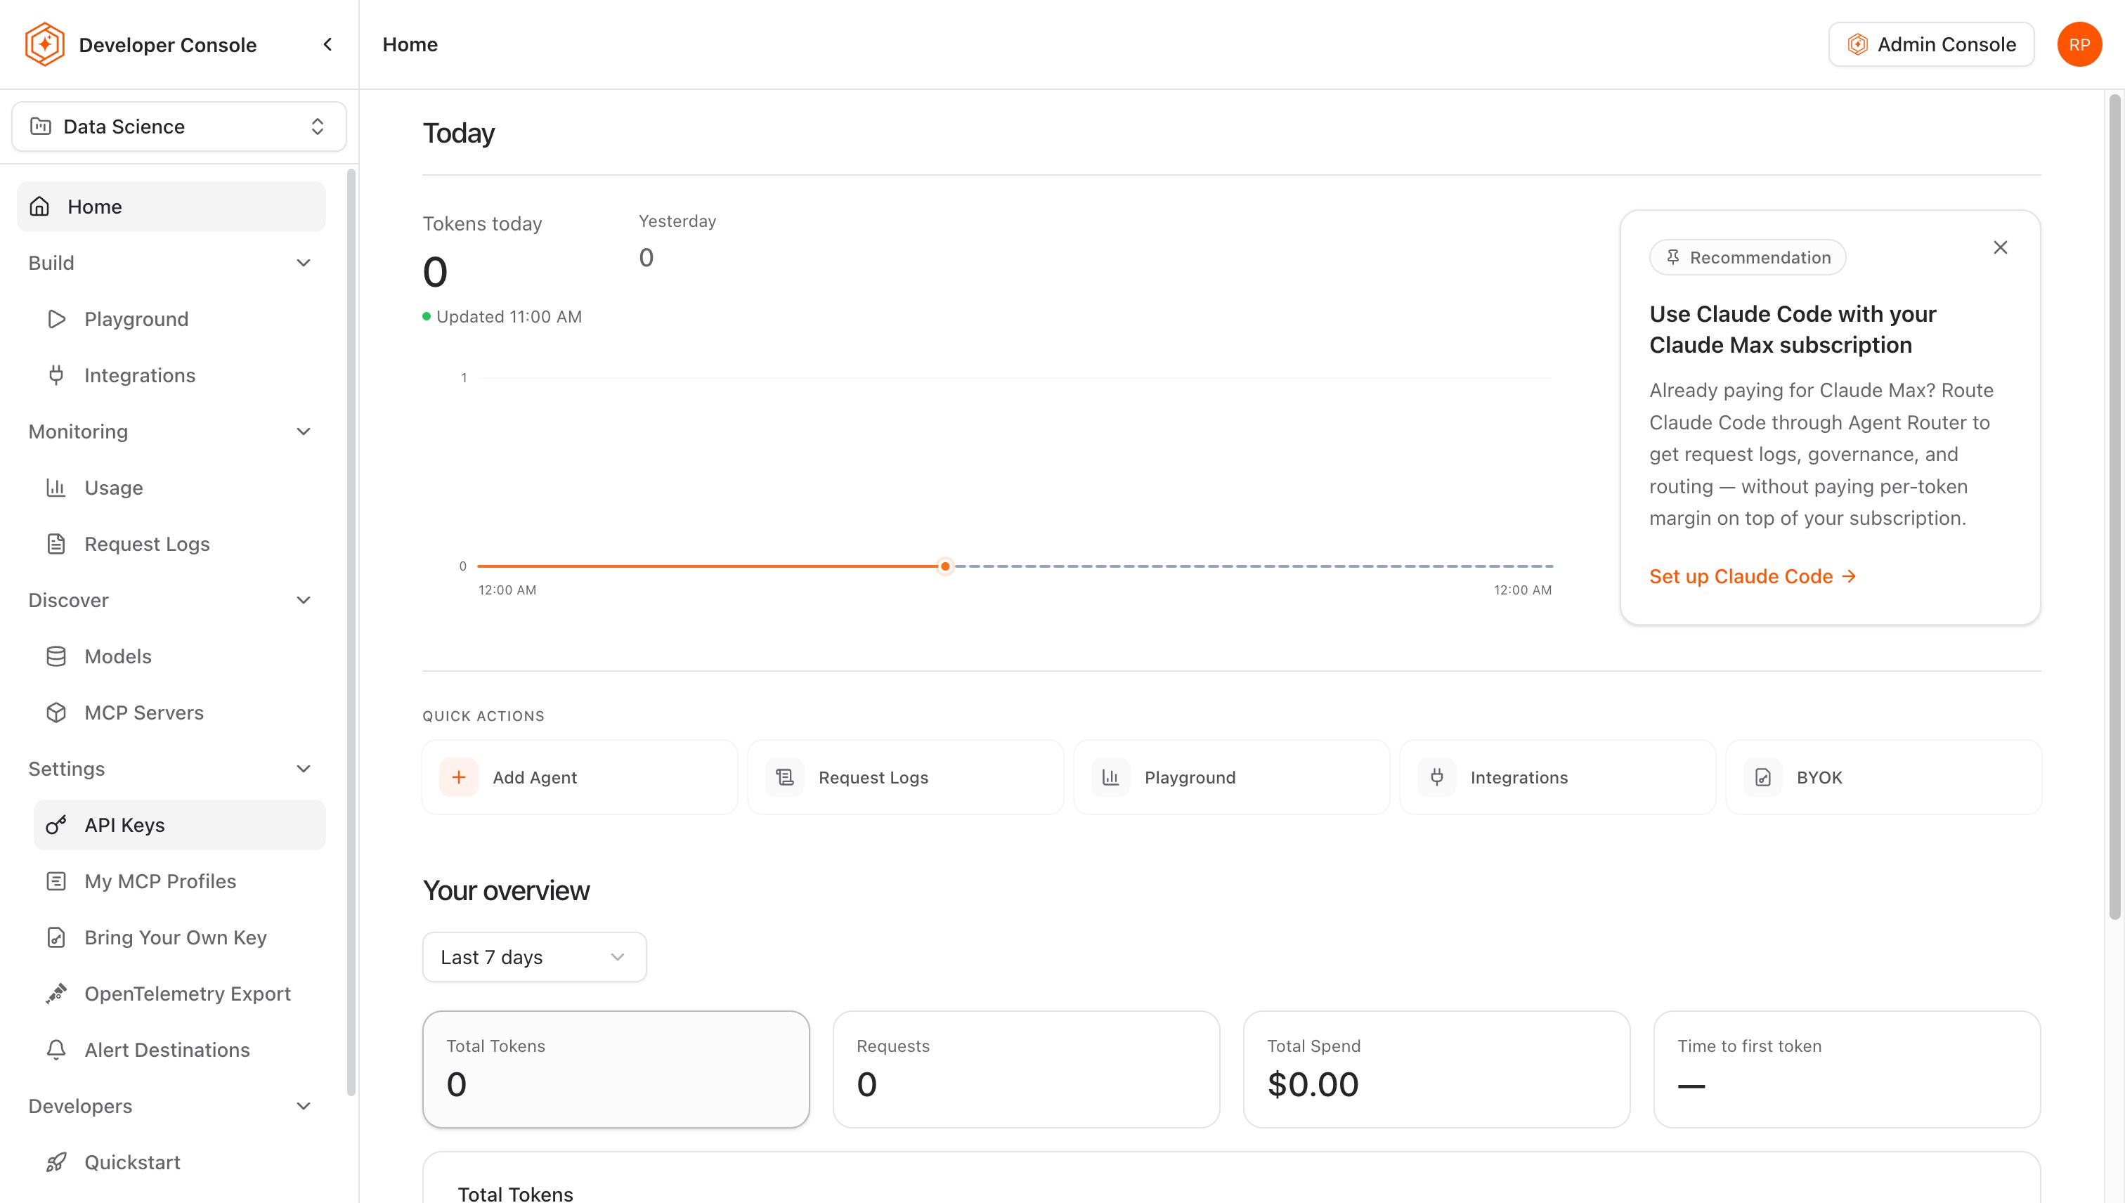Viewport: 2125px width, 1203px height.
Task: Click the Models database icon
Action: click(56, 656)
